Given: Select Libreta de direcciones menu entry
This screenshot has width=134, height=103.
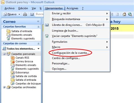Looking at the screenshot, I should [77, 25].
